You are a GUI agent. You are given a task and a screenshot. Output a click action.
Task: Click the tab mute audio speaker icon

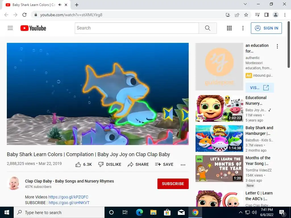60,5
